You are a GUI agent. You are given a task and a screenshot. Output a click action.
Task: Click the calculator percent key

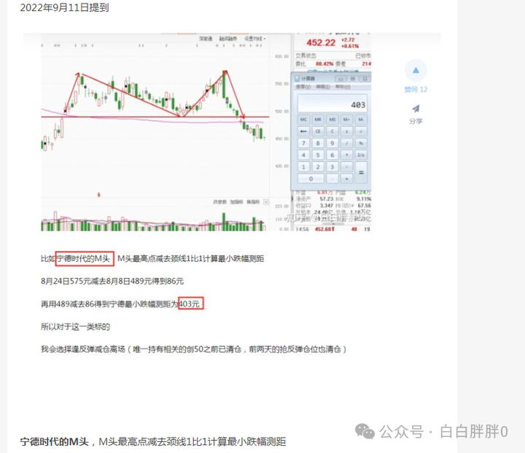pyautogui.click(x=361, y=143)
